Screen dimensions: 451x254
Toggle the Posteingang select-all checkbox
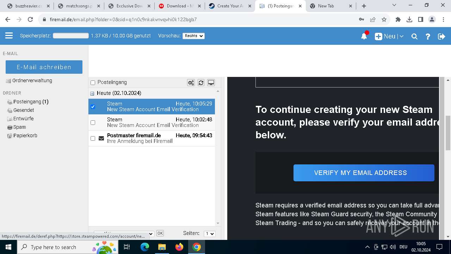pyautogui.click(x=93, y=83)
